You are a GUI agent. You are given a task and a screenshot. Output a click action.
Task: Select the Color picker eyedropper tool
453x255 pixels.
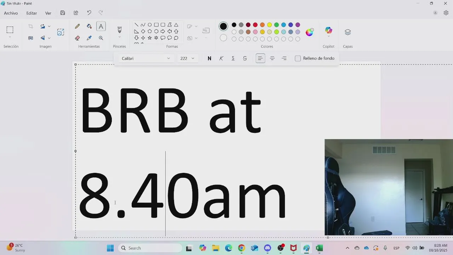89,38
